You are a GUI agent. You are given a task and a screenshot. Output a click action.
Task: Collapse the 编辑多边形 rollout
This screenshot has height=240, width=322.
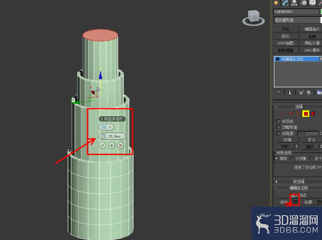tap(298, 188)
